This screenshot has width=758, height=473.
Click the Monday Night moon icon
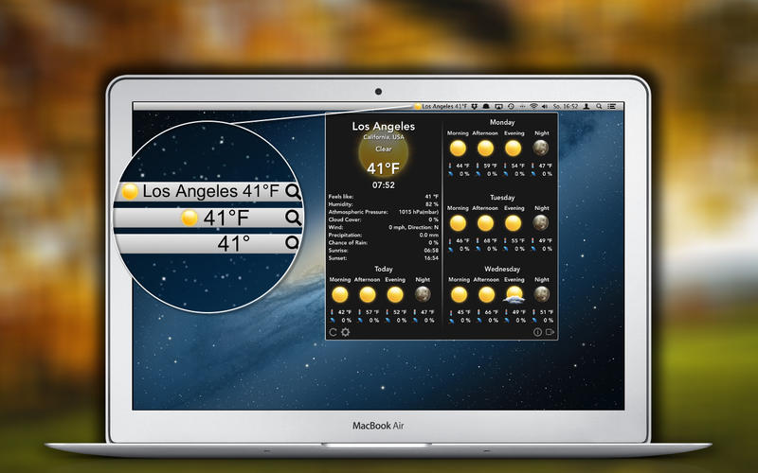(541, 148)
